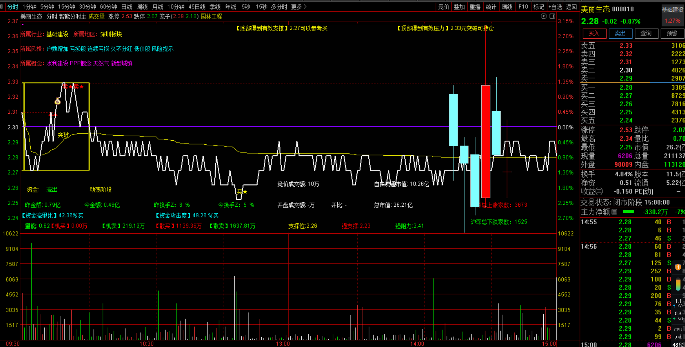The width and height of the screenshot is (685, 347).
Task: Open the 多分时 multi-day view
Action: [x=279, y=7]
